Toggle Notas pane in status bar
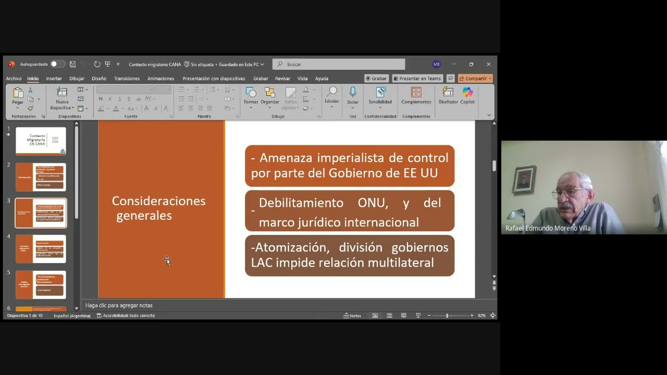667x375 pixels. [x=352, y=316]
